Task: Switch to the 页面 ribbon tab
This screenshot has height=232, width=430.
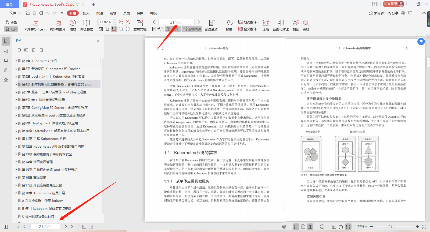Action: 127,13
